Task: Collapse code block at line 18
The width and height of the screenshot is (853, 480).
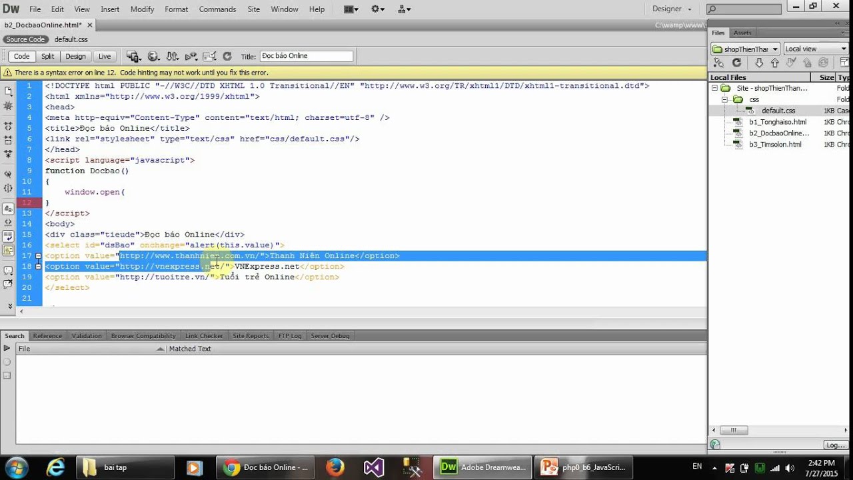Action: pyautogui.click(x=38, y=267)
